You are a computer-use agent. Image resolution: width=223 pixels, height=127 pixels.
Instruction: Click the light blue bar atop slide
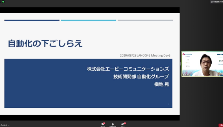[x=88, y=20]
